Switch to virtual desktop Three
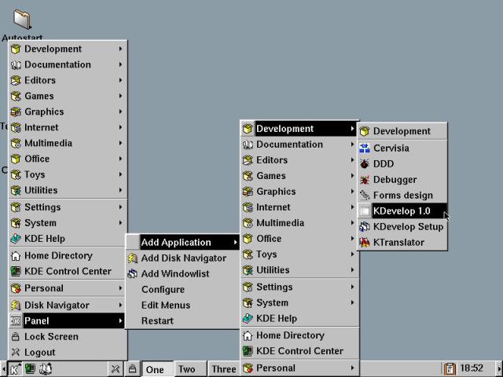 pos(223,369)
